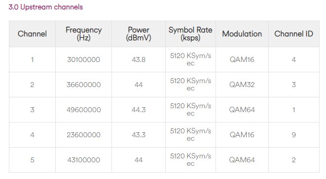
Task: Select power value 44.3
Action: [x=139, y=110]
